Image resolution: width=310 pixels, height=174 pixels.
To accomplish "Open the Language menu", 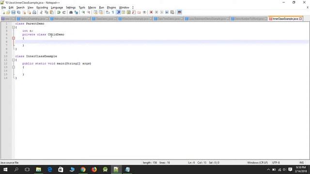I will point(57,8).
